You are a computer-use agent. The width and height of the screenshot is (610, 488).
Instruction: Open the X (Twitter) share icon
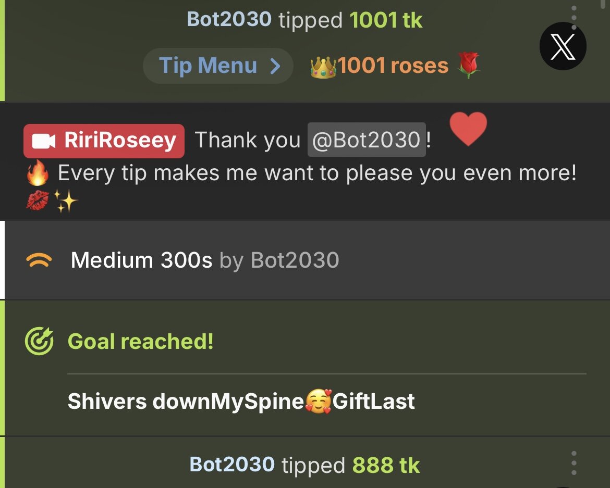click(563, 46)
